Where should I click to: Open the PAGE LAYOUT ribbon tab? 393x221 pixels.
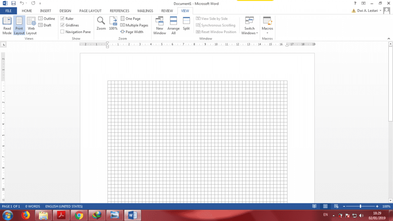[x=91, y=11]
